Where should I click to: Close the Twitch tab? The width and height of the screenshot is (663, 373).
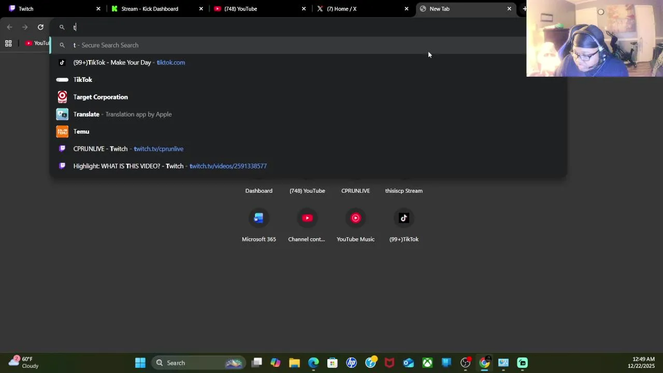click(98, 9)
